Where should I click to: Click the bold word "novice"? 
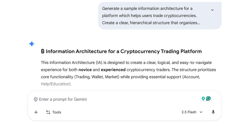[85, 70]
